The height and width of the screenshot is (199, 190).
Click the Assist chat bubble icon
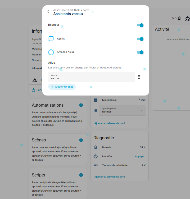tap(51, 39)
